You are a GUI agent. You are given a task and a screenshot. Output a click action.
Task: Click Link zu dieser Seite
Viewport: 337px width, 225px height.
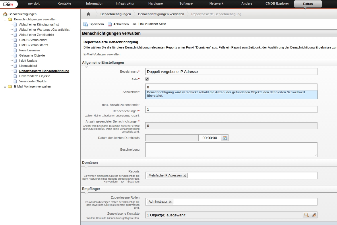point(152,24)
